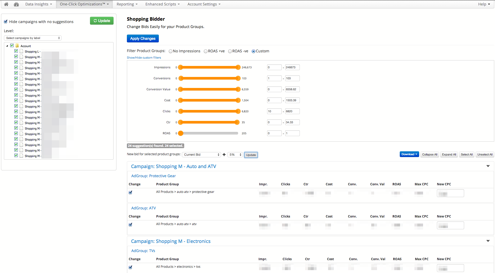Click Ctr maximum field 34.33

[x=292, y=122]
